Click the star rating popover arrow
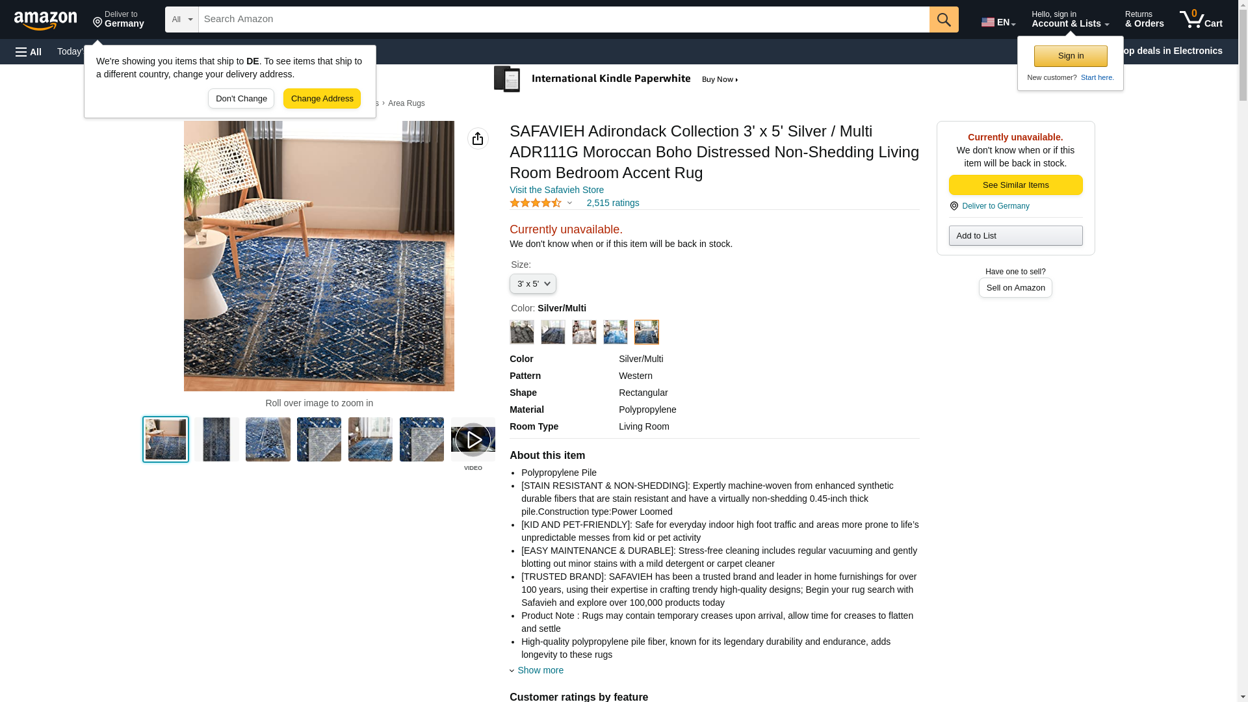 (569, 203)
